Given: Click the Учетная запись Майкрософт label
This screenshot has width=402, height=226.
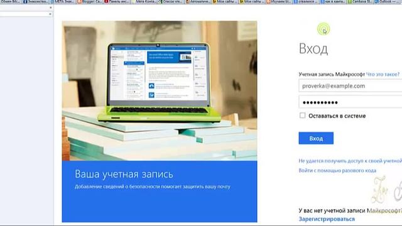Looking at the screenshot, I should (332, 74).
